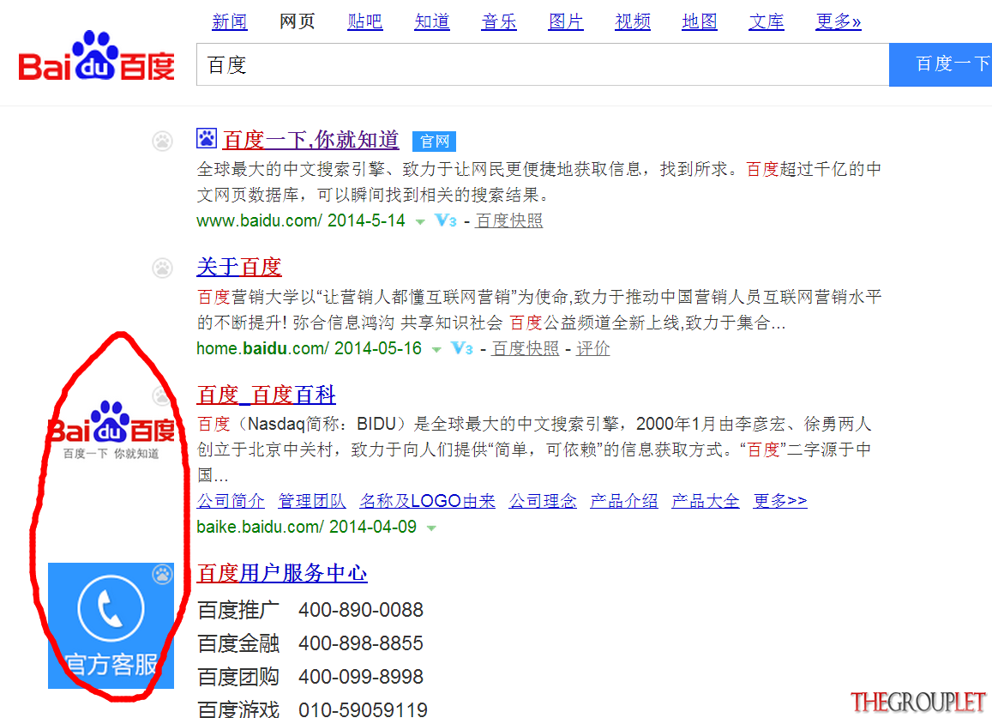This screenshot has height=718, width=992.
Task: Select the 网页 tab
Action: tap(298, 21)
